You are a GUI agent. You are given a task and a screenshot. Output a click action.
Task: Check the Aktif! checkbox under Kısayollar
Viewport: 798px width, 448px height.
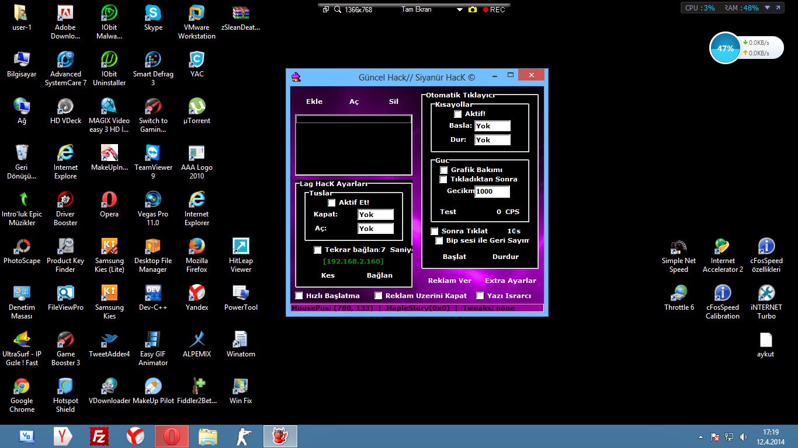coord(458,114)
